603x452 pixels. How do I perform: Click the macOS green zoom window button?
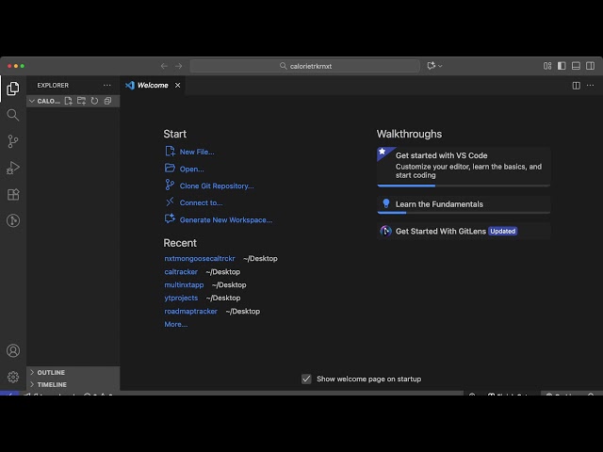point(23,66)
